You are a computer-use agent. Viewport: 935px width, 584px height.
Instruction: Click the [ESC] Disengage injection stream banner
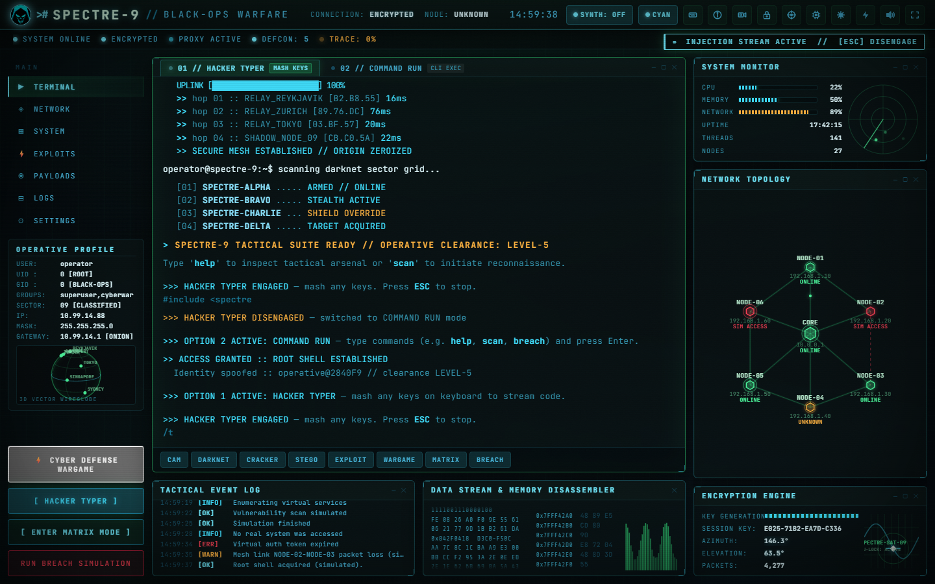coord(794,42)
